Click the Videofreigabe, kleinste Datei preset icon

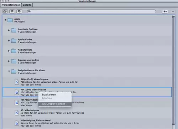tap(17, 123)
